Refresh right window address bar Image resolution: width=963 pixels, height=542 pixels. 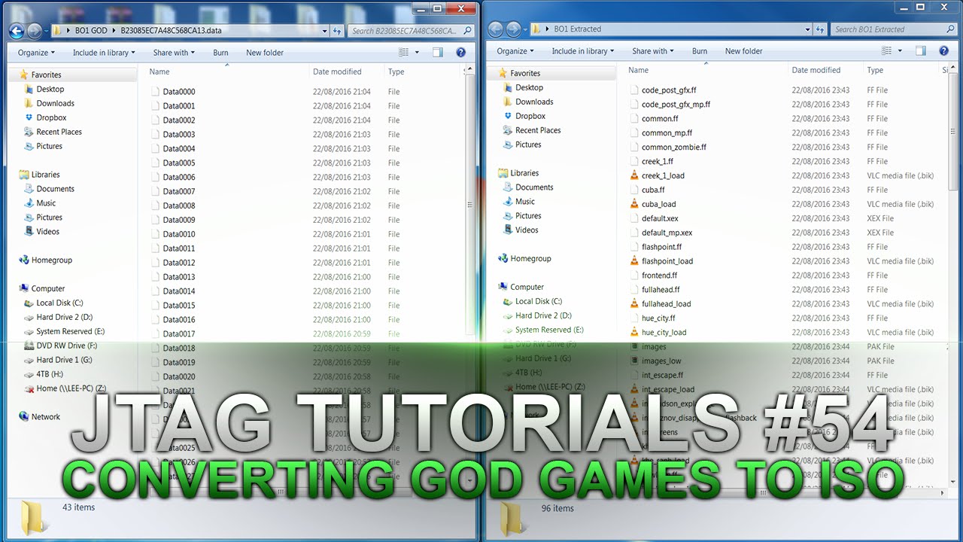(x=820, y=29)
